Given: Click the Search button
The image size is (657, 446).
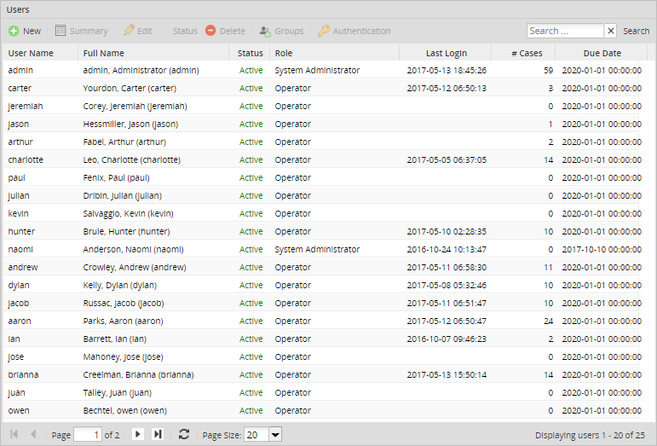Looking at the screenshot, I should (636, 31).
